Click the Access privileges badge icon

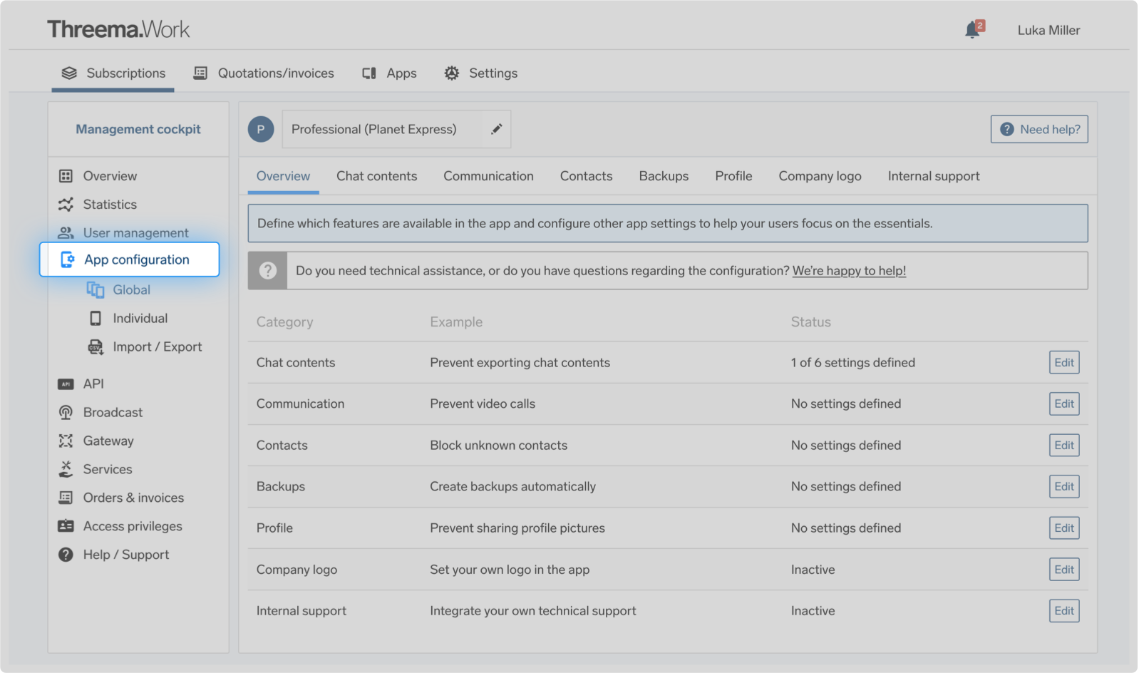point(66,526)
